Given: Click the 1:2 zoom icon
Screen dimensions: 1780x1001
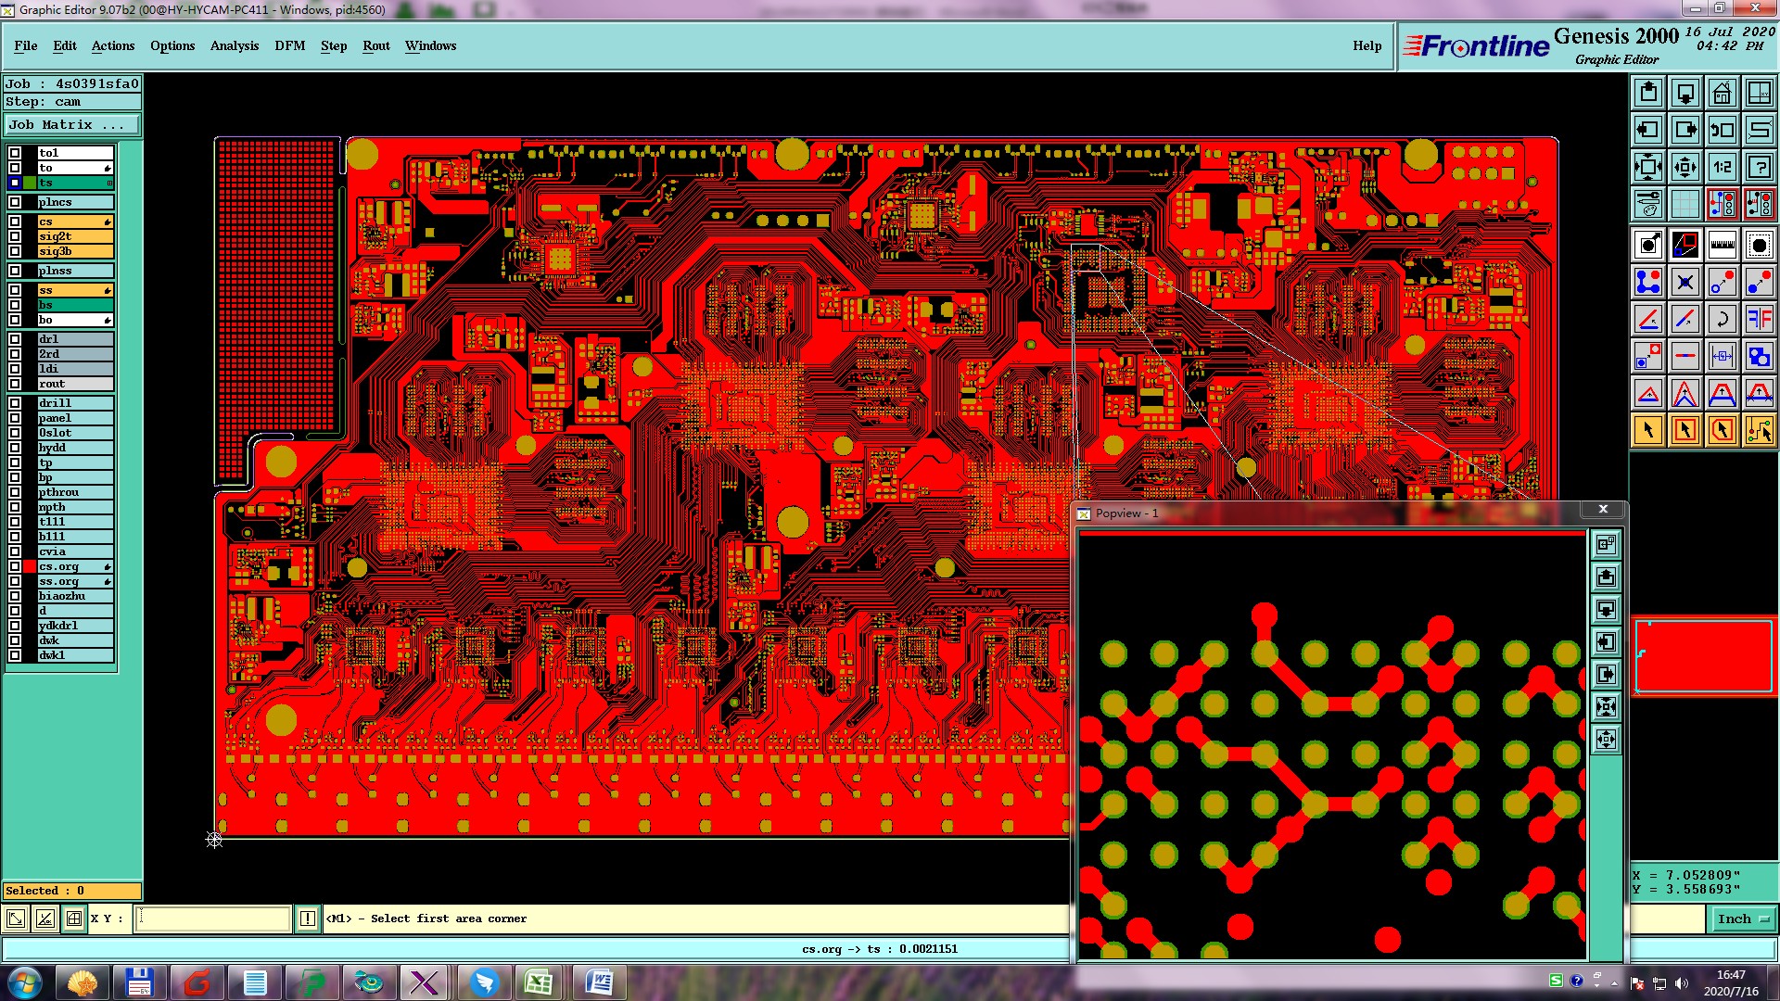Looking at the screenshot, I should click(x=1722, y=167).
